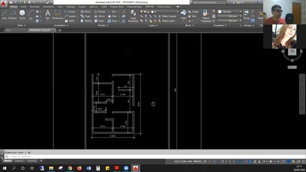Expand the Draw panel

point(22,25)
